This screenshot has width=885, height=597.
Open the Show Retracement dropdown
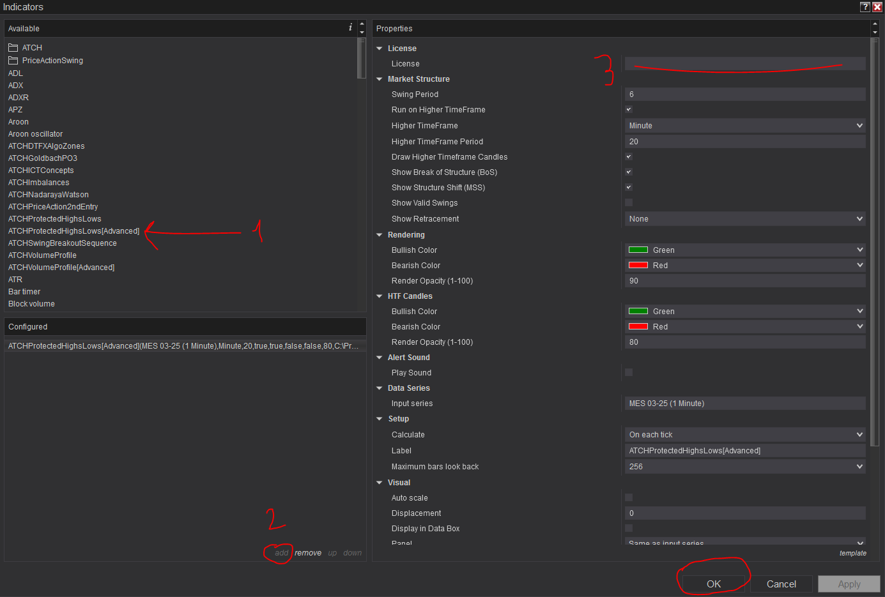point(745,219)
